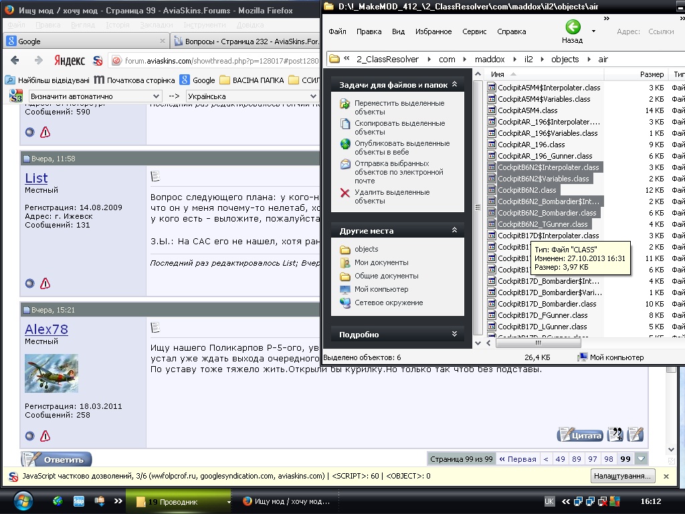Click the Firefox browser back arrow
This screenshot has width=685, height=514.
(x=15, y=60)
